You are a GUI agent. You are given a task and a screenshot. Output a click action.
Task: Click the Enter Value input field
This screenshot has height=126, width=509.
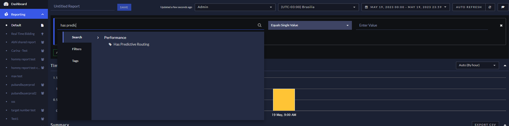(x=422, y=25)
